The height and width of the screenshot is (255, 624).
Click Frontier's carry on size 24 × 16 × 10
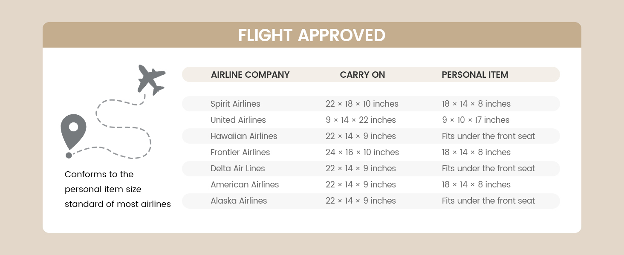(x=362, y=152)
